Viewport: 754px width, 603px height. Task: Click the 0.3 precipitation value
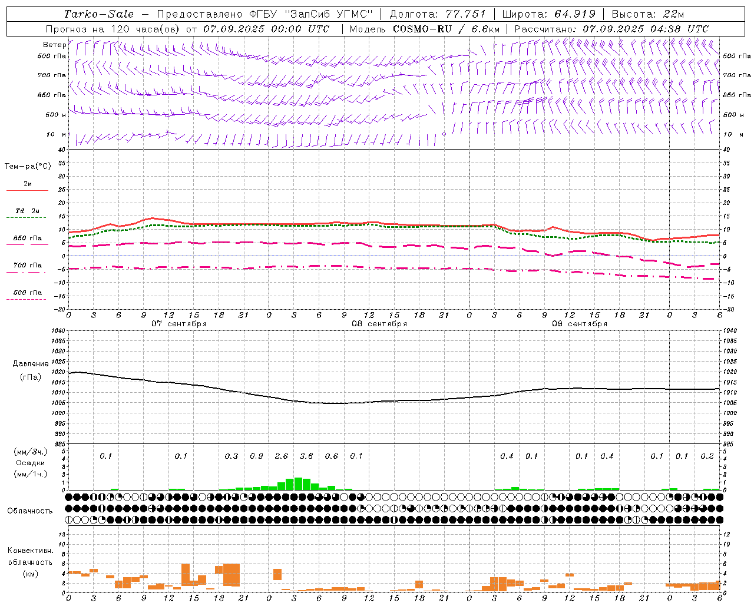click(x=232, y=456)
